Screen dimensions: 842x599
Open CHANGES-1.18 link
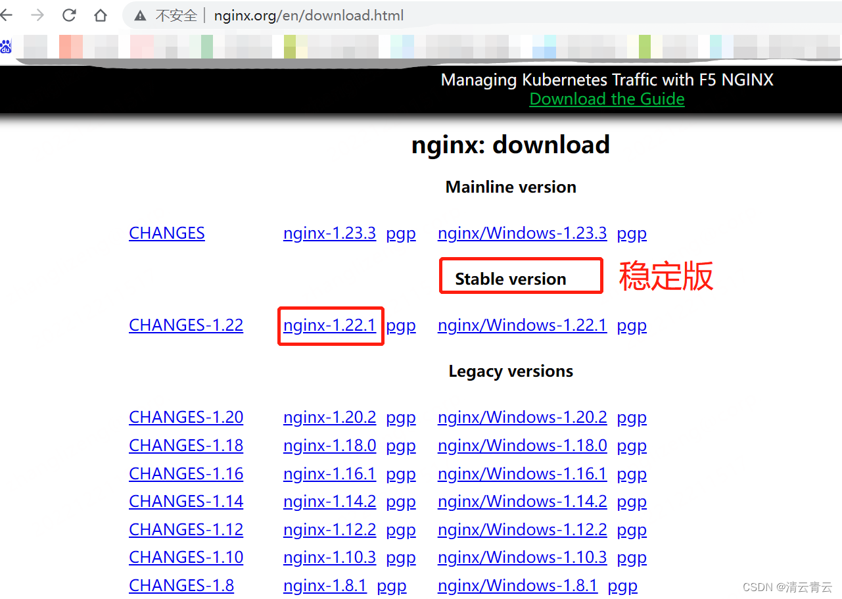click(186, 446)
